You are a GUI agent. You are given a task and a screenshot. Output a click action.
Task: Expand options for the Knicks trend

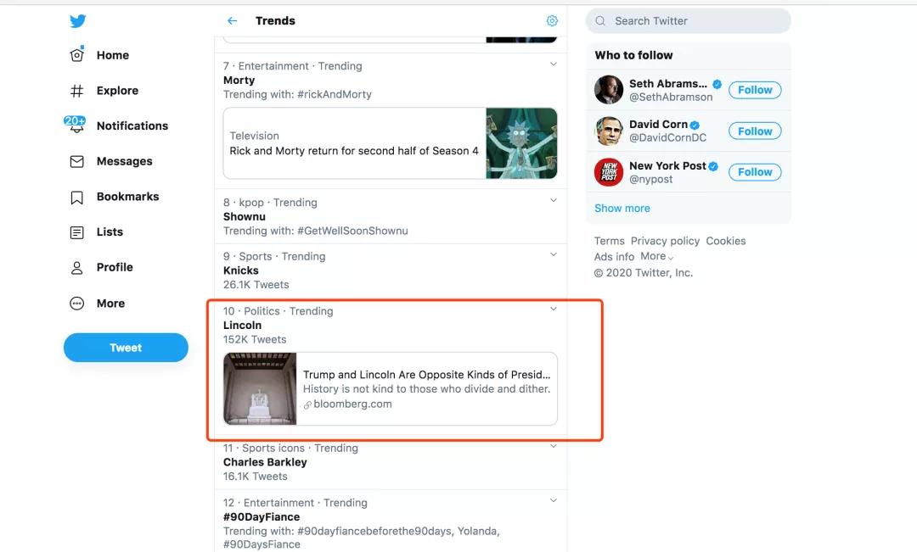(554, 254)
